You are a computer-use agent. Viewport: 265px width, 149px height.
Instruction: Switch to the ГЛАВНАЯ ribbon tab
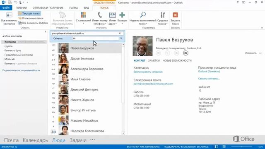tap(21, 8)
